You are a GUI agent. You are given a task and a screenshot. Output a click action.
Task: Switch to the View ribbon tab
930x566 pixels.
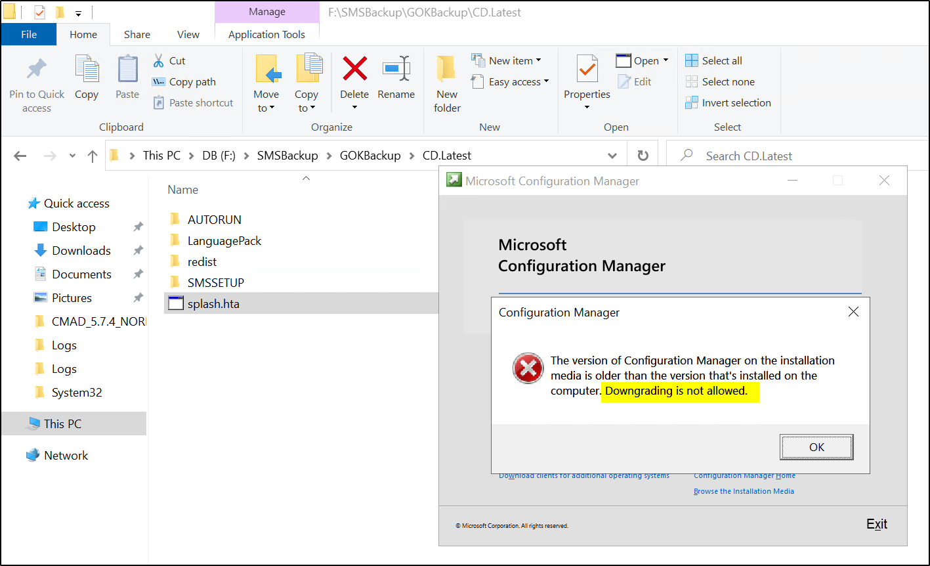[x=188, y=34]
